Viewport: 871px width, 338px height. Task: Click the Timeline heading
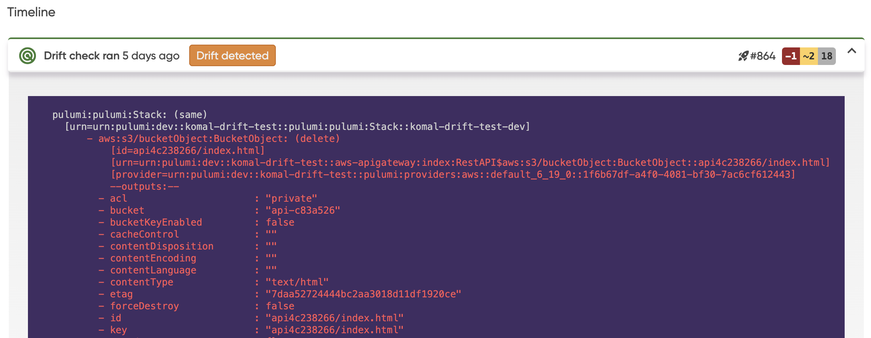click(x=31, y=12)
